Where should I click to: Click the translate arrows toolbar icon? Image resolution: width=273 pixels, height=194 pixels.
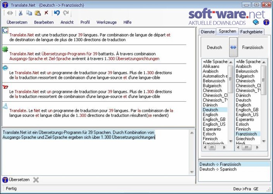[x=10, y=13]
